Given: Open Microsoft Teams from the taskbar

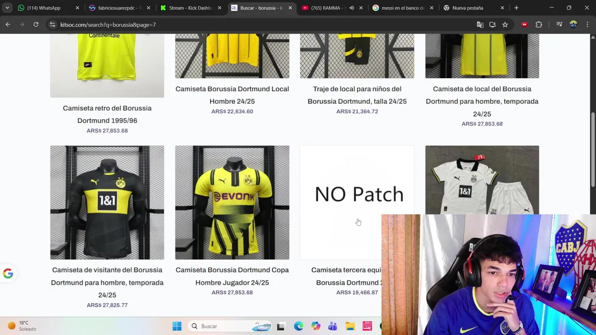Looking at the screenshot, I should (332, 326).
